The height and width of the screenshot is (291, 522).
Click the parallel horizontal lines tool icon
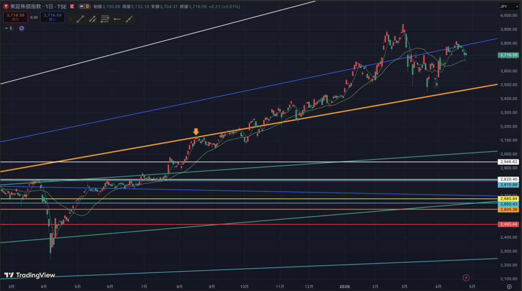click(x=105, y=19)
